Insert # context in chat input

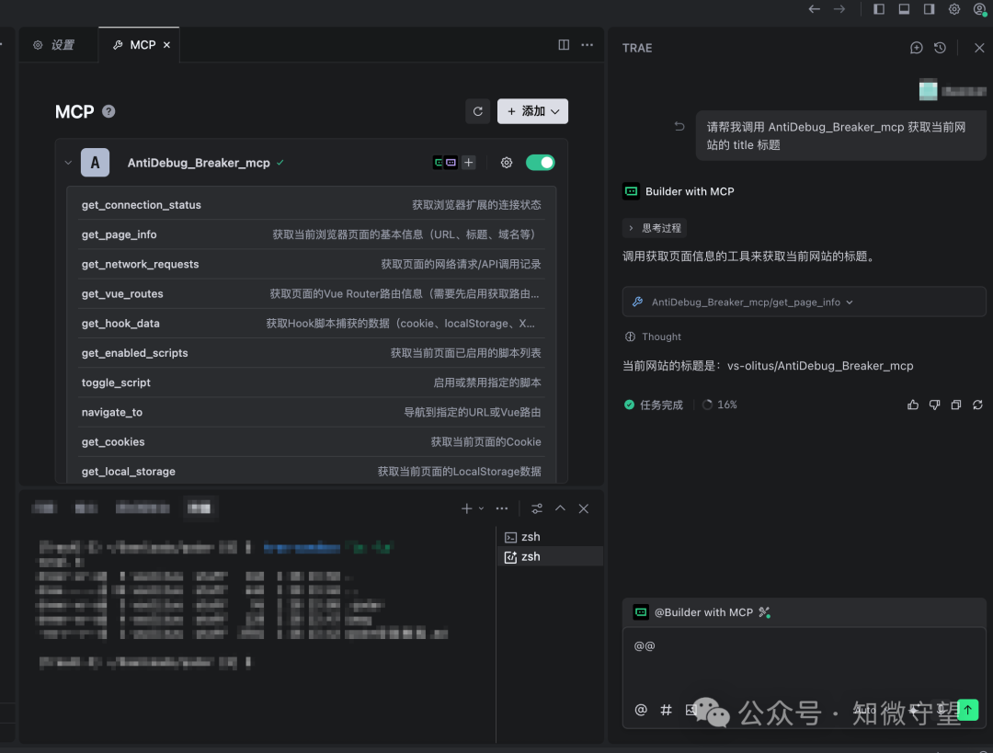tap(666, 709)
